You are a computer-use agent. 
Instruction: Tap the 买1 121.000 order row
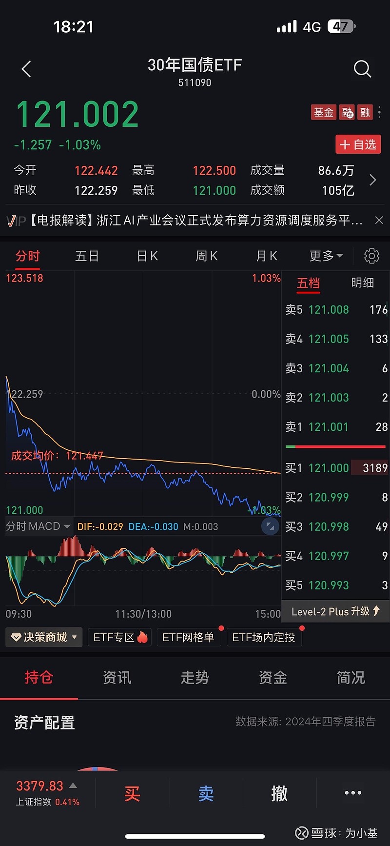(x=336, y=468)
